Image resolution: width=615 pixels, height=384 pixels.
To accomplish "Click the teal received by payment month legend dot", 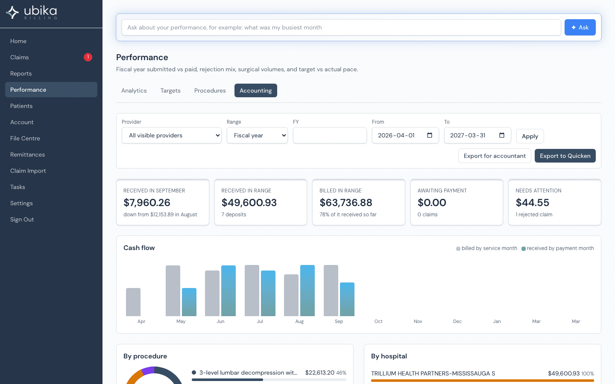I will tap(524, 249).
